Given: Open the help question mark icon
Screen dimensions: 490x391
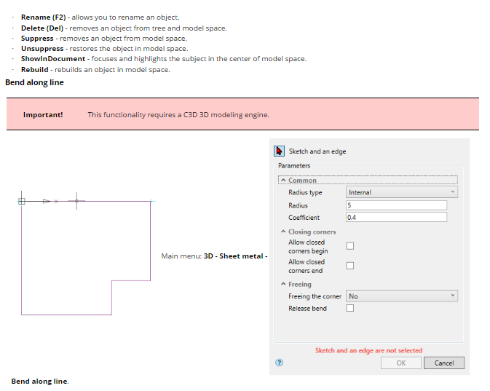Looking at the screenshot, I should coord(279,363).
